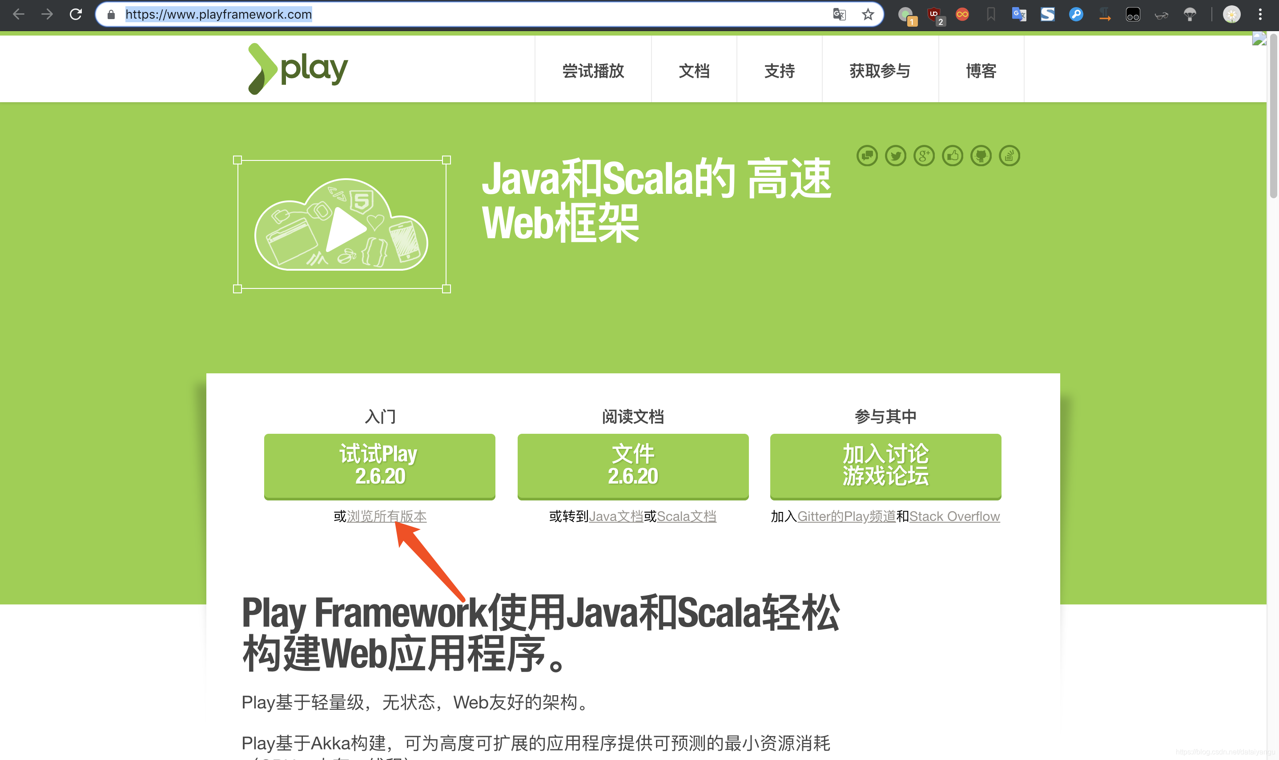Click the cloud play video illustration
The width and height of the screenshot is (1279, 760).
coord(341,224)
